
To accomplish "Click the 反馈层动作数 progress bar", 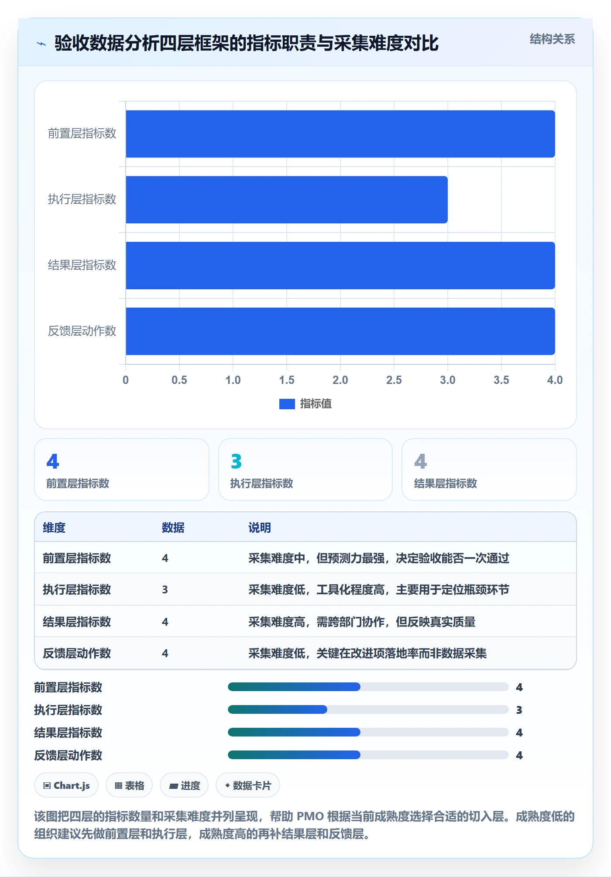I will [x=368, y=755].
